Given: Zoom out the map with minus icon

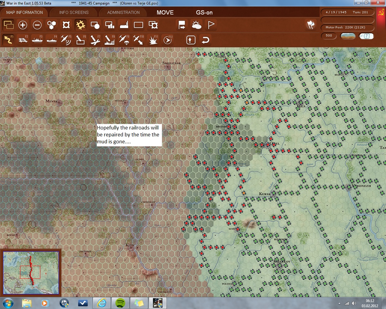Looking at the screenshot, I should [37, 25].
